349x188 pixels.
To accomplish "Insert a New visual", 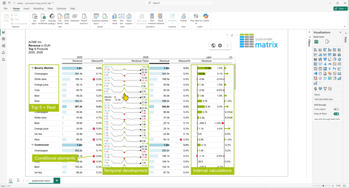I will click(x=115, y=19).
